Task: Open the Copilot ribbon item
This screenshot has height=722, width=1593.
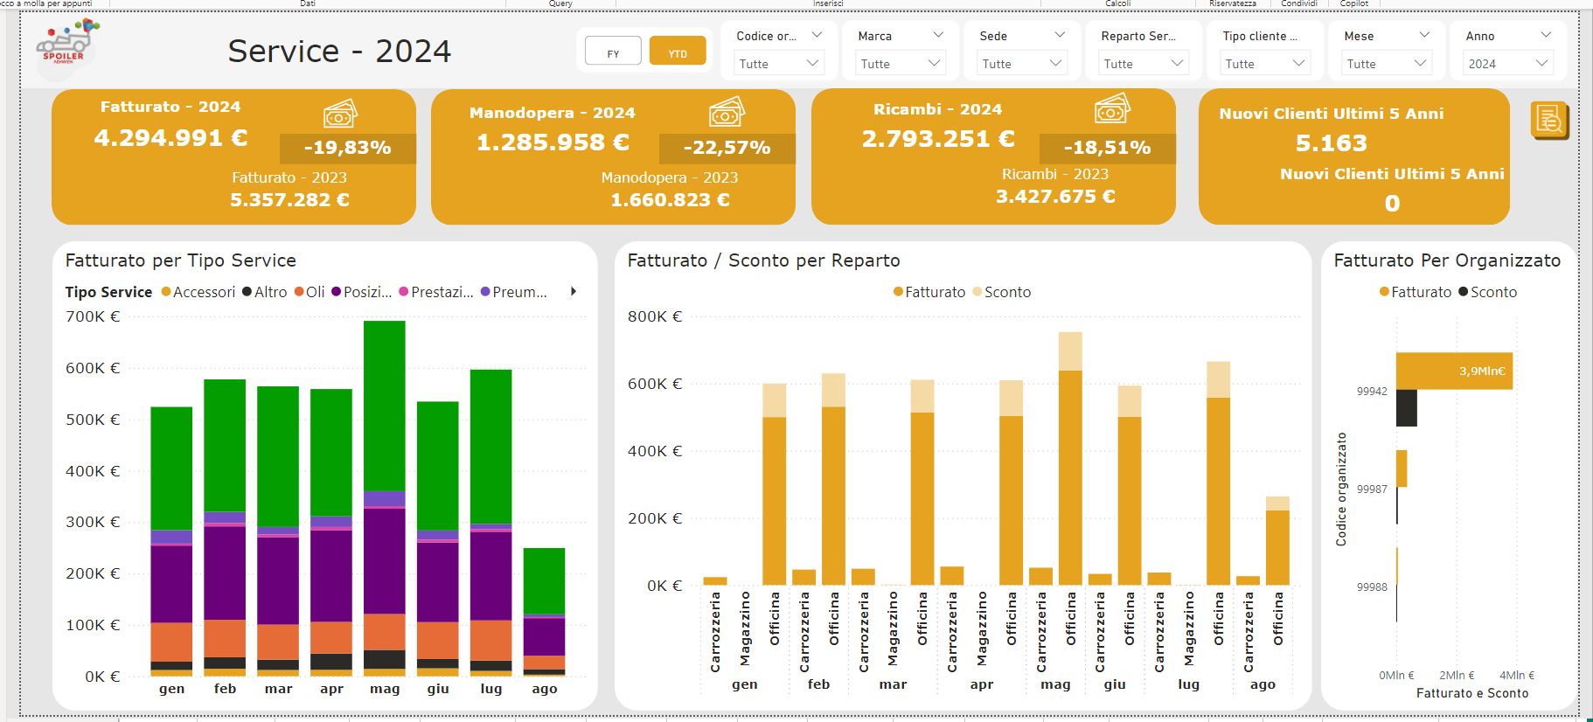Action: [x=1354, y=3]
